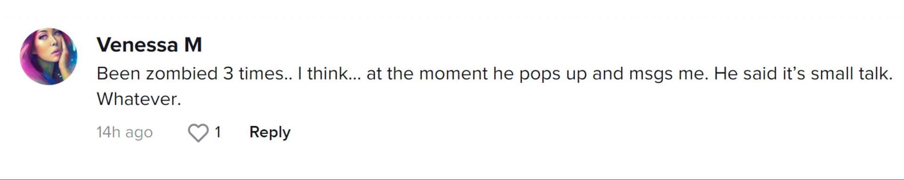Click the Reply link beside the like count
904x180 pixels.
[270, 132]
